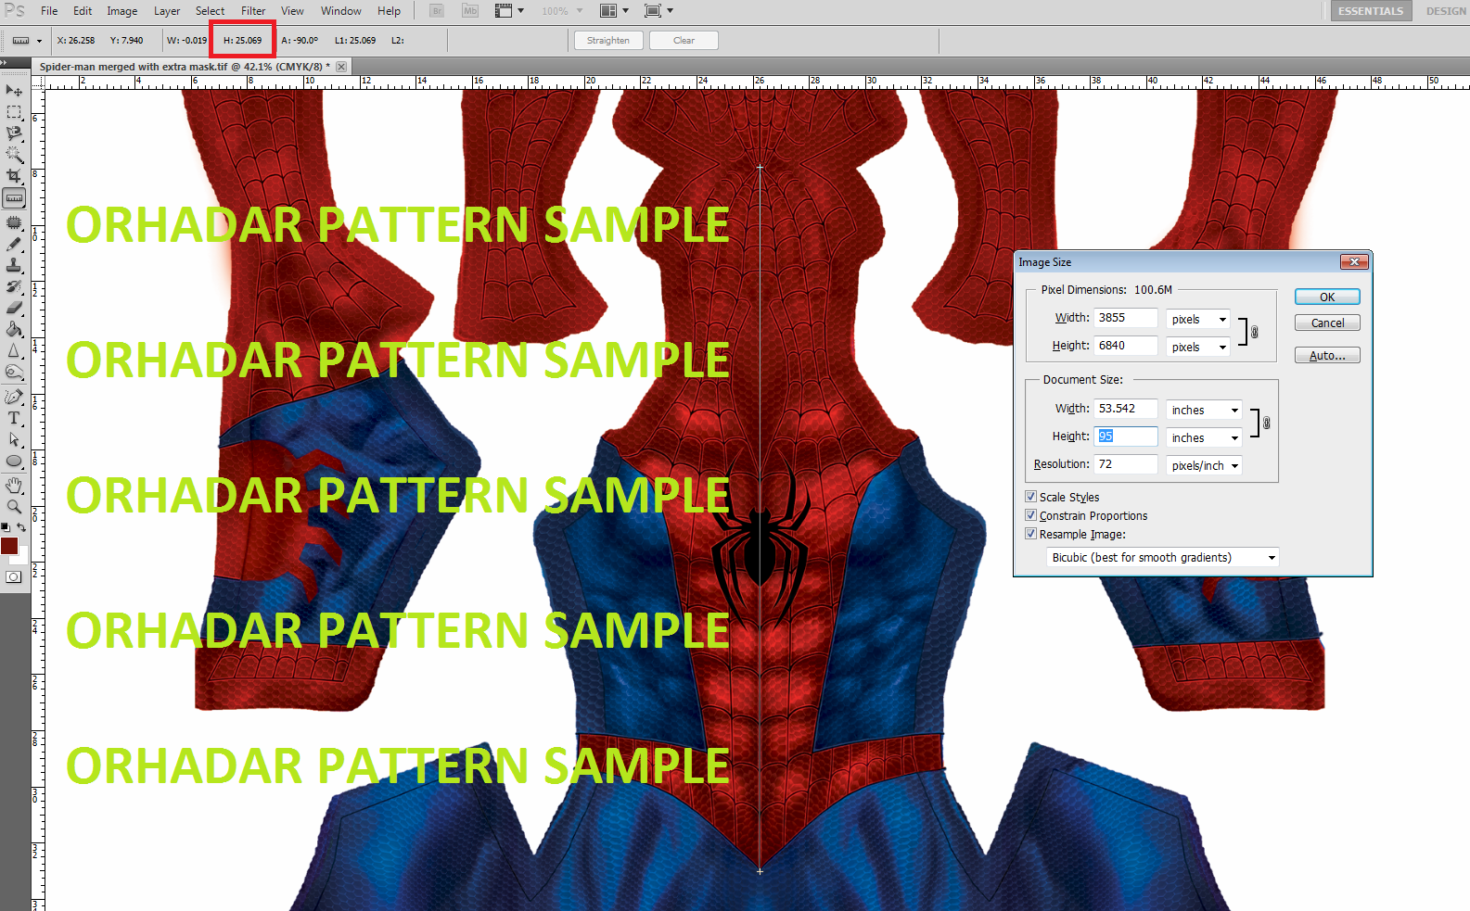Screen dimensions: 1470x911
Task: Select the Clone Stamp tool
Action: 14,265
